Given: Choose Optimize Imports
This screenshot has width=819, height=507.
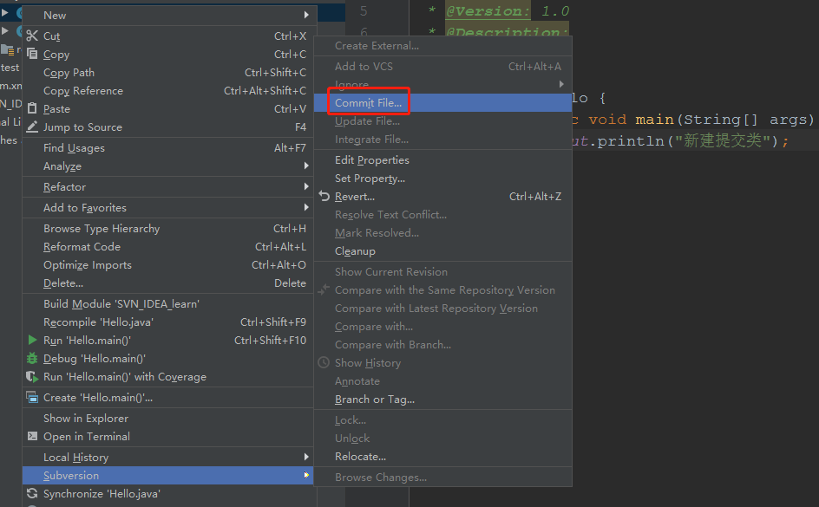Looking at the screenshot, I should pyautogui.click(x=167, y=265).
